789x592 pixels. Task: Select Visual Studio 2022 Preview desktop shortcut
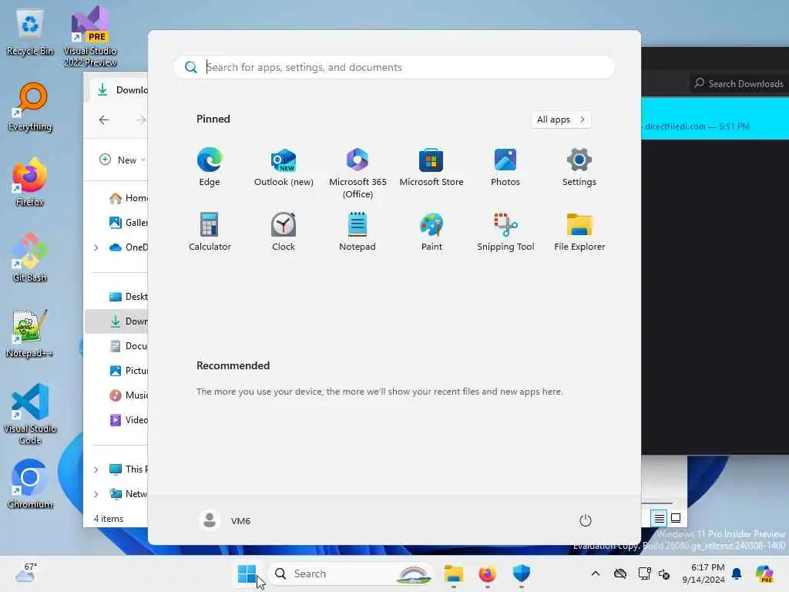point(90,36)
